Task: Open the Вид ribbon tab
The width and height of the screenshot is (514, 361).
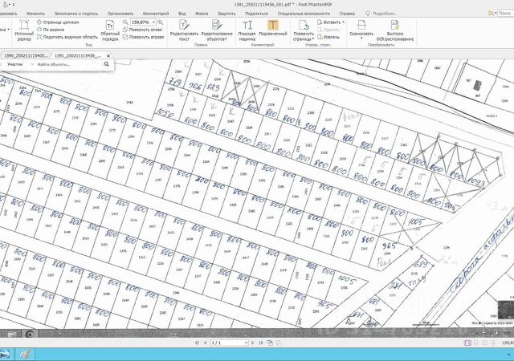Action: tap(182, 14)
